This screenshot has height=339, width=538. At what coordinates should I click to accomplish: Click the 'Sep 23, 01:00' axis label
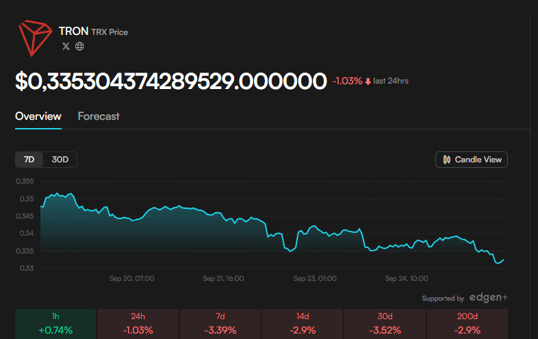pos(315,279)
